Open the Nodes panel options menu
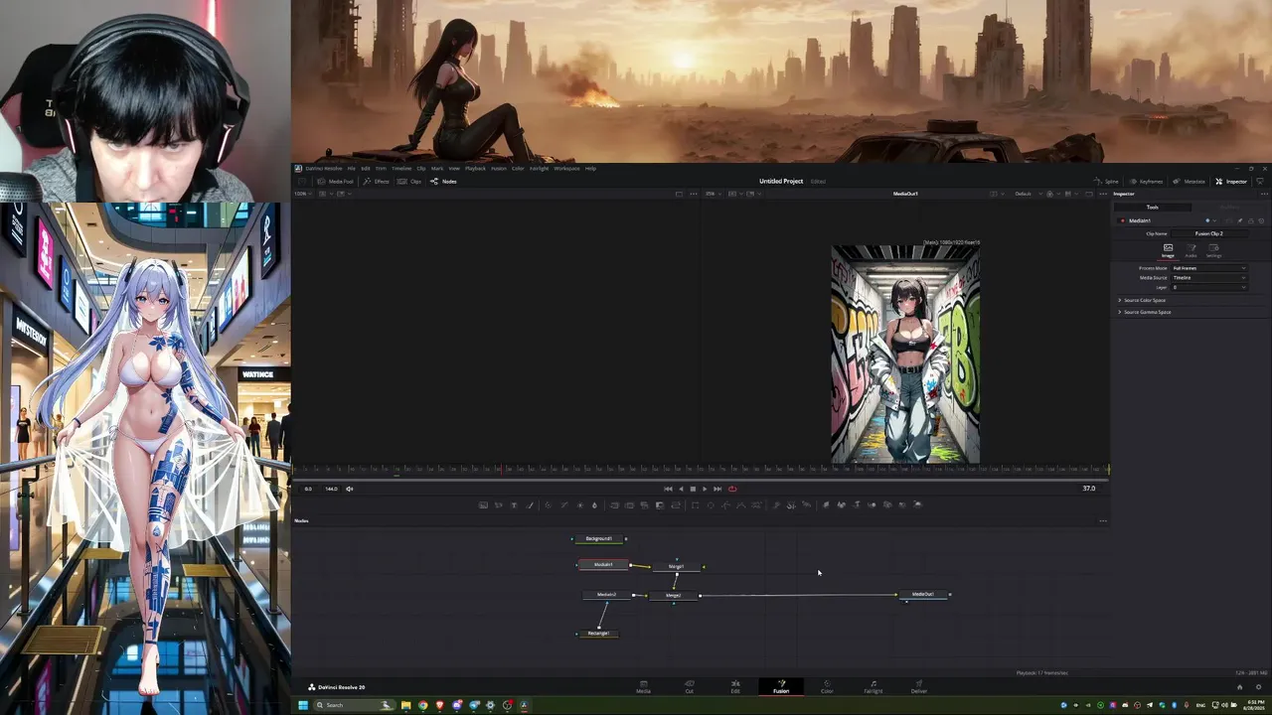The image size is (1272, 715). click(x=1102, y=520)
